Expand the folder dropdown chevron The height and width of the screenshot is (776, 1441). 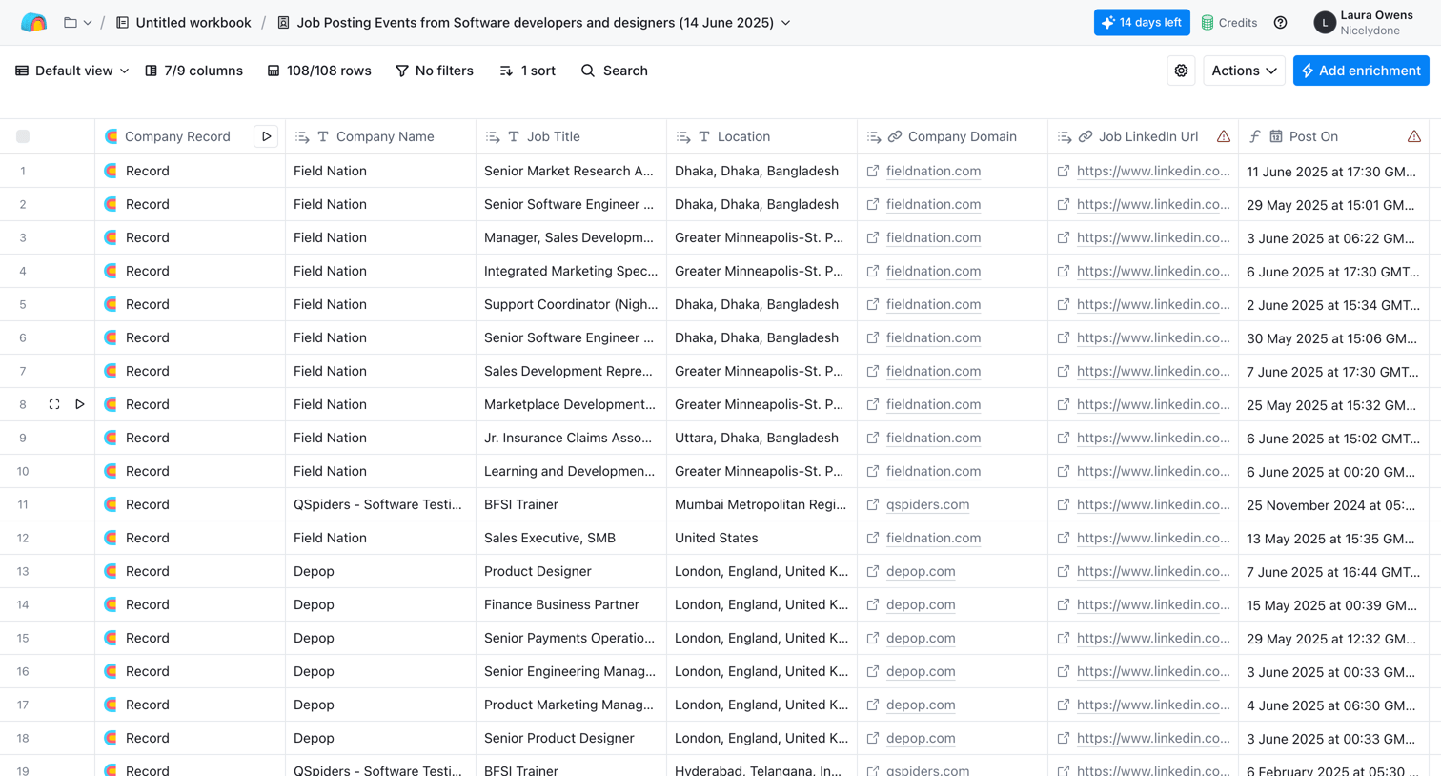(x=88, y=22)
